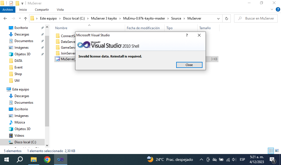This screenshot has width=281, height=165.
Task: Open Google Chrome from taskbar
Action: click(47, 159)
